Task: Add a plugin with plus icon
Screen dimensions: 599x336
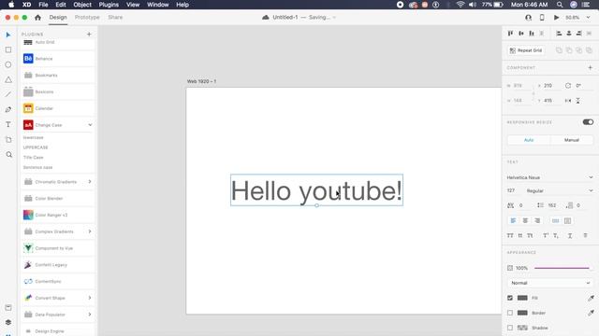Action: click(89, 35)
